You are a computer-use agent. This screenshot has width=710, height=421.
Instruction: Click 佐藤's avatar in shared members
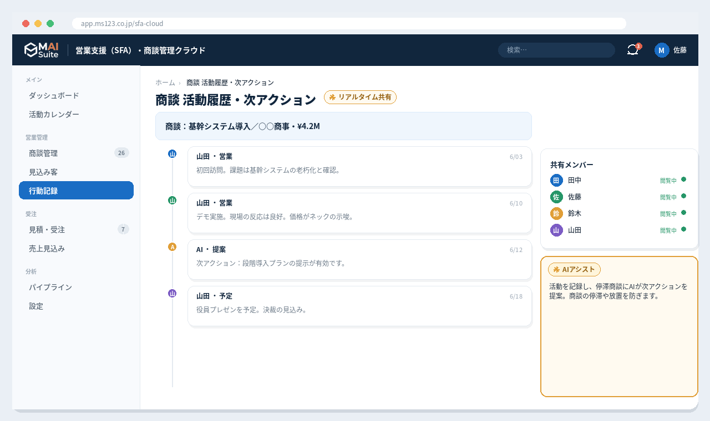[x=556, y=197]
